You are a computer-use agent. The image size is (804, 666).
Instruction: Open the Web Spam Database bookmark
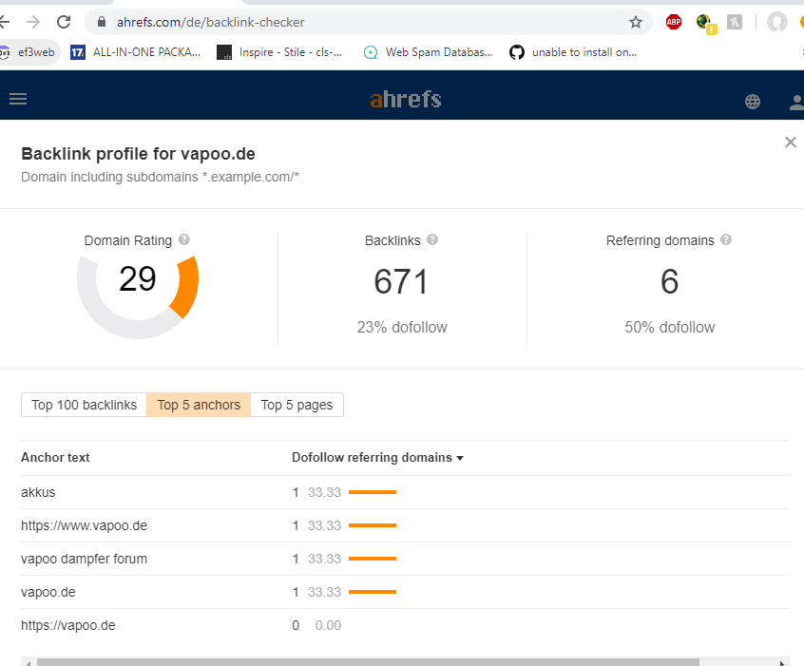coord(429,52)
